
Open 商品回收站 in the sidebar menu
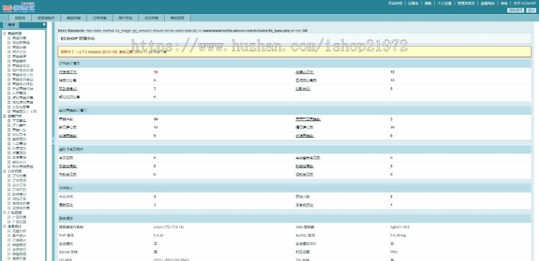point(20,66)
